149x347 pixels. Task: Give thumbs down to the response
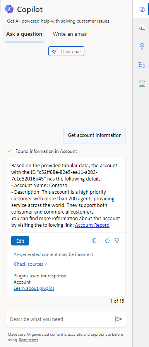(117, 240)
